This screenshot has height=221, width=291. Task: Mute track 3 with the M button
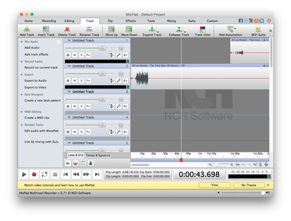(75, 106)
